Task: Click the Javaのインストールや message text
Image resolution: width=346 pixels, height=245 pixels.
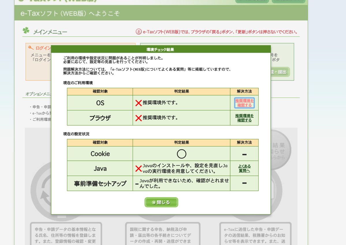Action: point(185,168)
